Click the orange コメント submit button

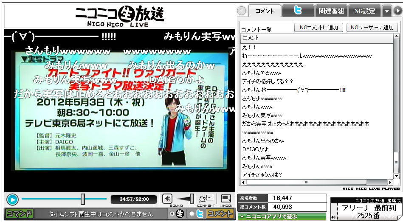point(220,214)
